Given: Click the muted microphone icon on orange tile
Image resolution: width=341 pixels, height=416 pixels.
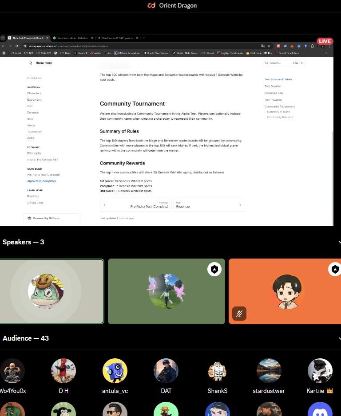Looking at the screenshot, I should point(239,314).
